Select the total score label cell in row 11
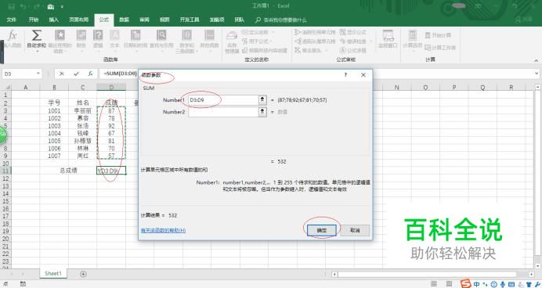This screenshot has width=542, height=288. click(68, 171)
